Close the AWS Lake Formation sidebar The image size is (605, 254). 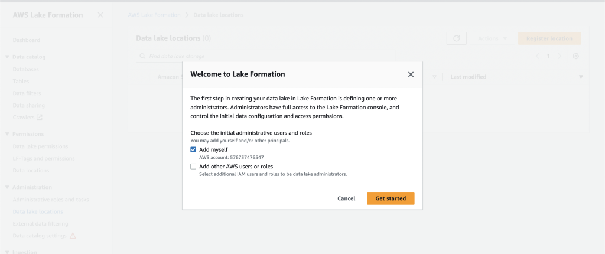(x=100, y=15)
